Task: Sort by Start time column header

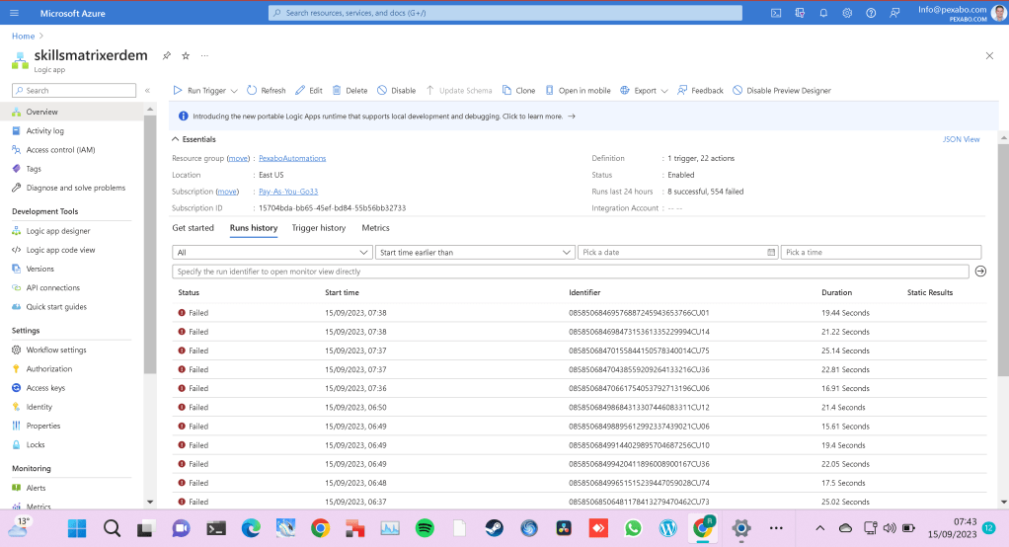Action: pyautogui.click(x=342, y=293)
